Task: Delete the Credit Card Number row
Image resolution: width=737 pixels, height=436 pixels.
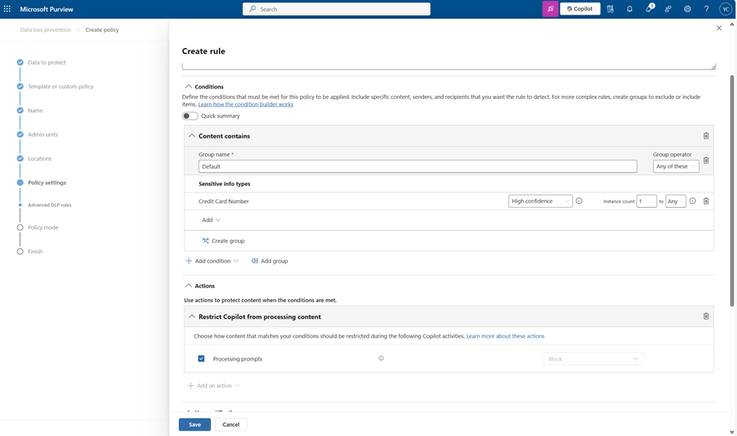Action: click(x=706, y=202)
